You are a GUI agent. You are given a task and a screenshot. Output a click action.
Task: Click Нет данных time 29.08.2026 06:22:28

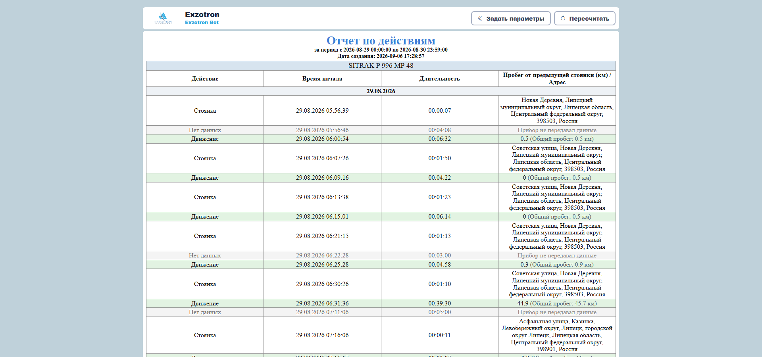click(322, 255)
